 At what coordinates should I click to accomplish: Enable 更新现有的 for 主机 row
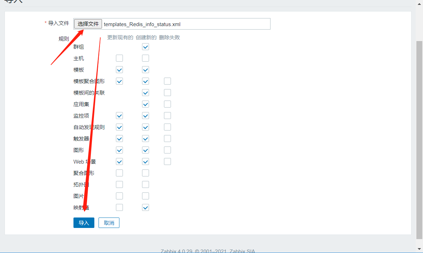tap(119, 58)
